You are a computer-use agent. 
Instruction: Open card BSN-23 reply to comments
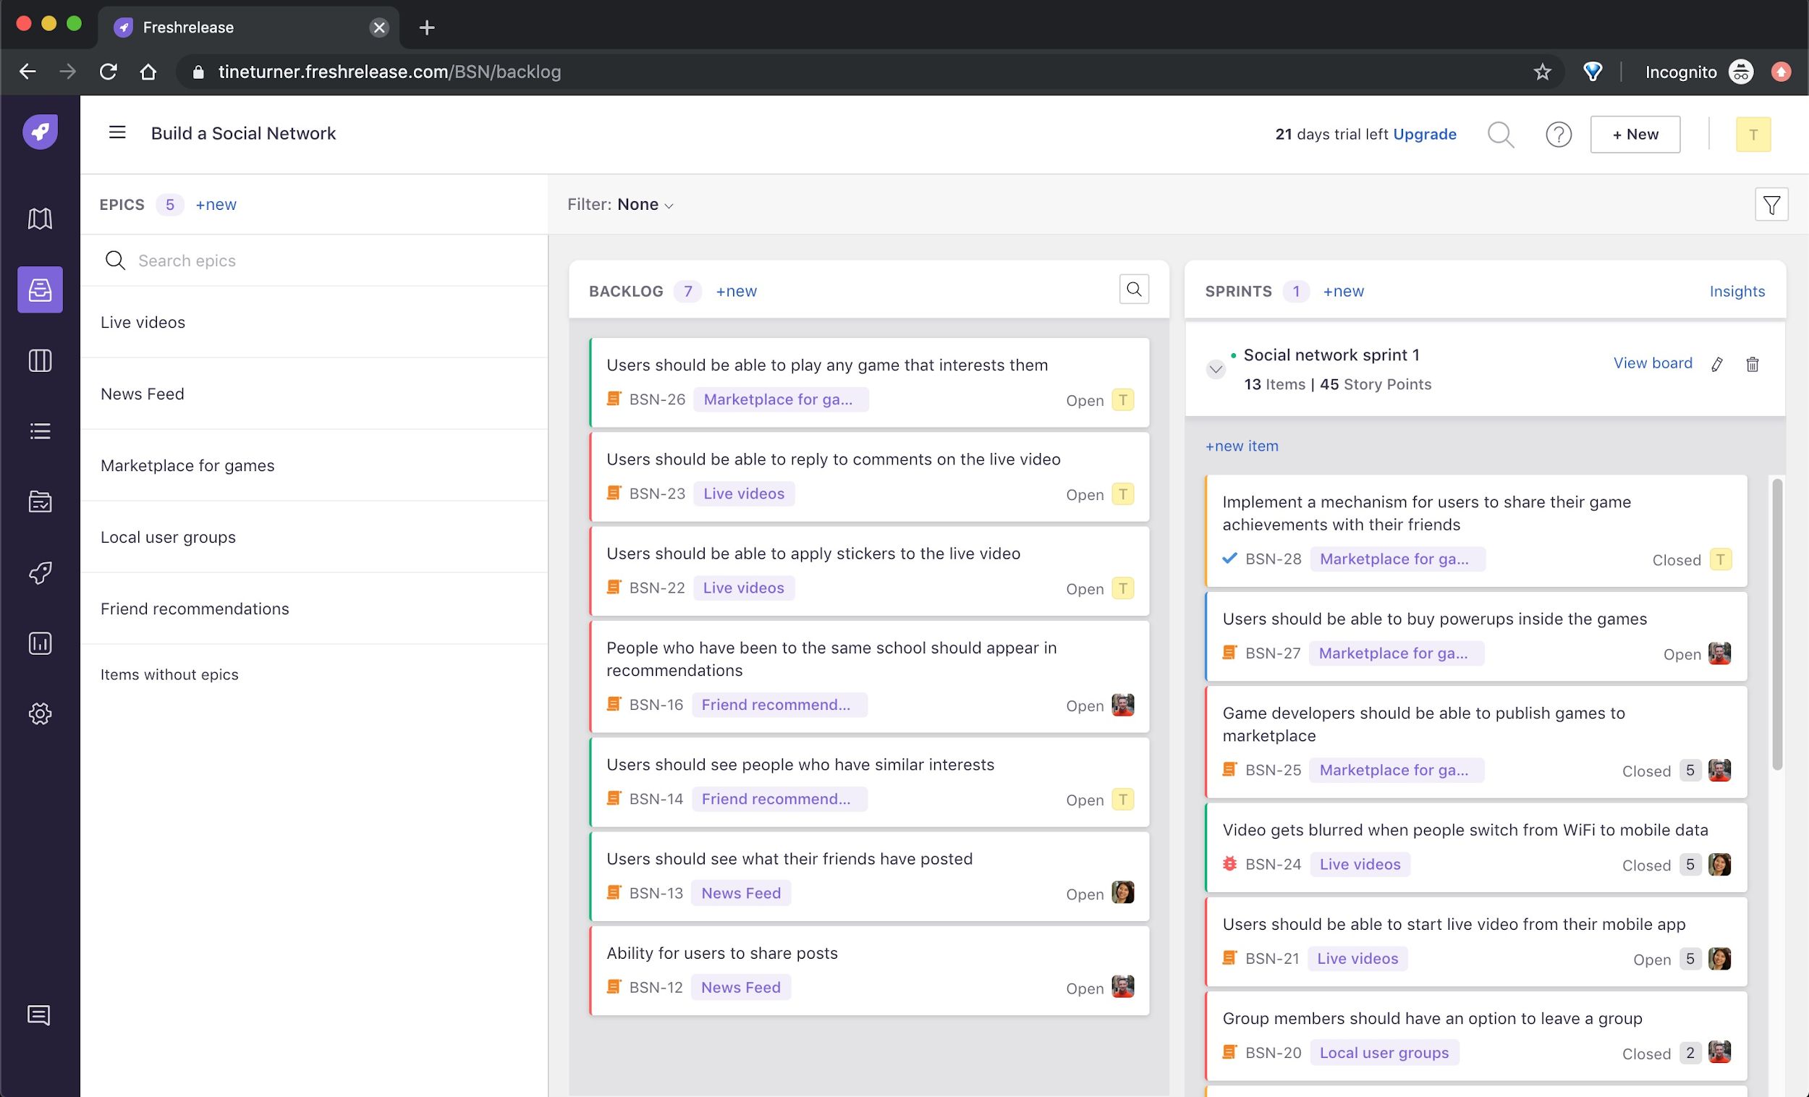870,477
